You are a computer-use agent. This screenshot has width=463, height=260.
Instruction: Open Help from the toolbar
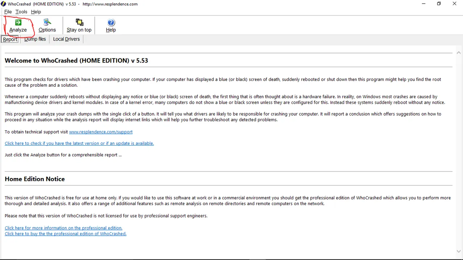tap(111, 26)
